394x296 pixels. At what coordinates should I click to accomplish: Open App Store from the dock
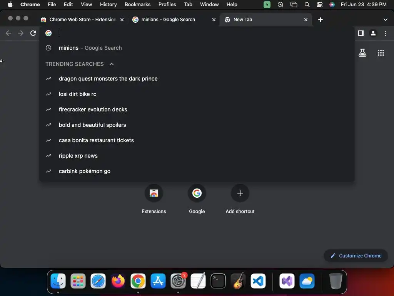(x=158, y=281)
